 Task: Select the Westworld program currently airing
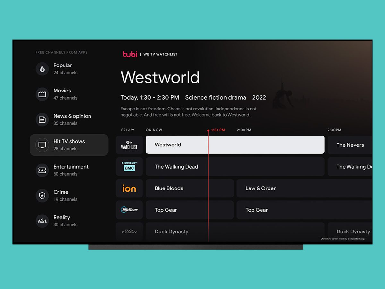tap(235, 145)
